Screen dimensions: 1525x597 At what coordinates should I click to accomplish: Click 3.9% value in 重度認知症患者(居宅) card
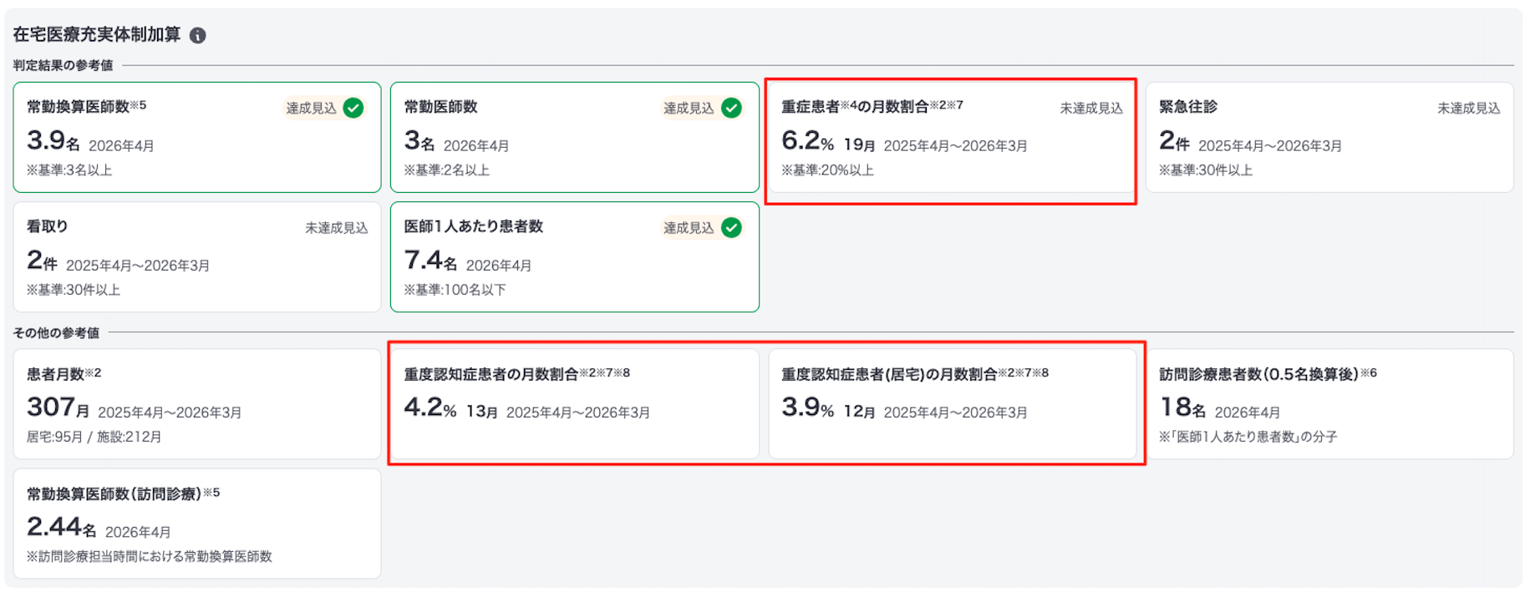tap(807, 407)
